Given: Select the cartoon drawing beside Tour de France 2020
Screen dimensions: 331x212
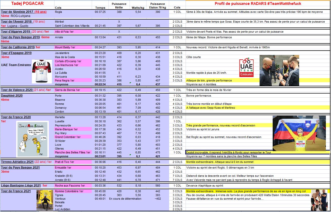Looking at the screenshot, I should click(x=32, y=139).
